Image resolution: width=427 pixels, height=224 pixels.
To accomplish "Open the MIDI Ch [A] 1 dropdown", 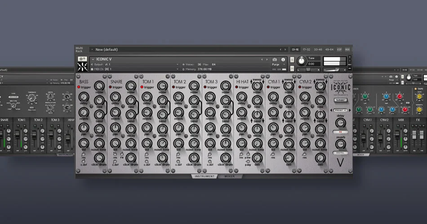I will (134, 69).
